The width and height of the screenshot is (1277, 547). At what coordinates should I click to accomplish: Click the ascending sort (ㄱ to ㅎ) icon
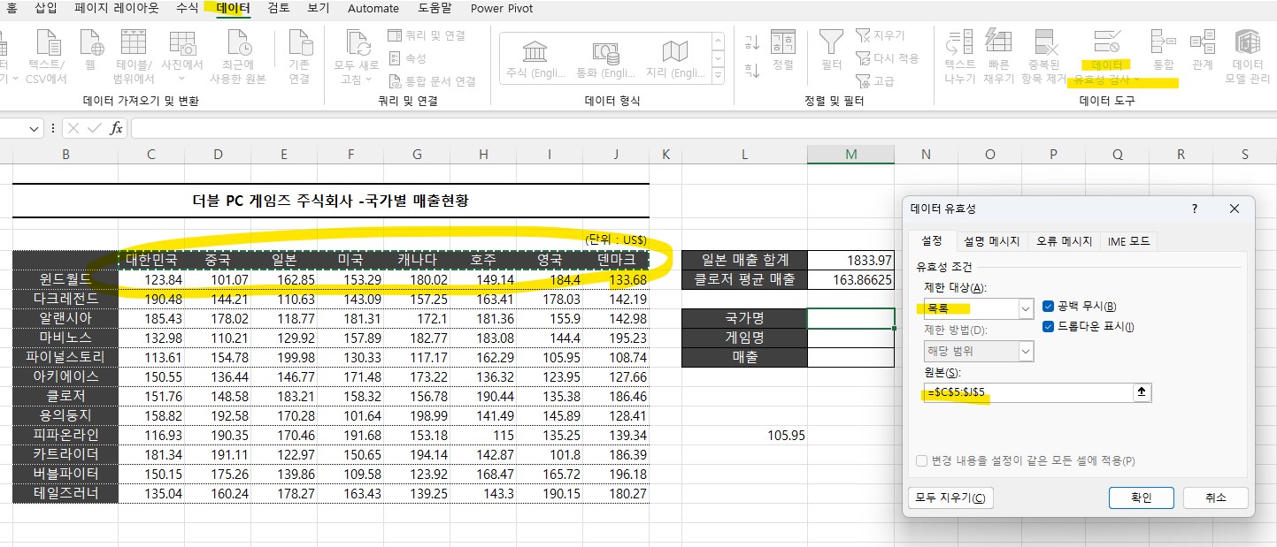coord(752,42)
